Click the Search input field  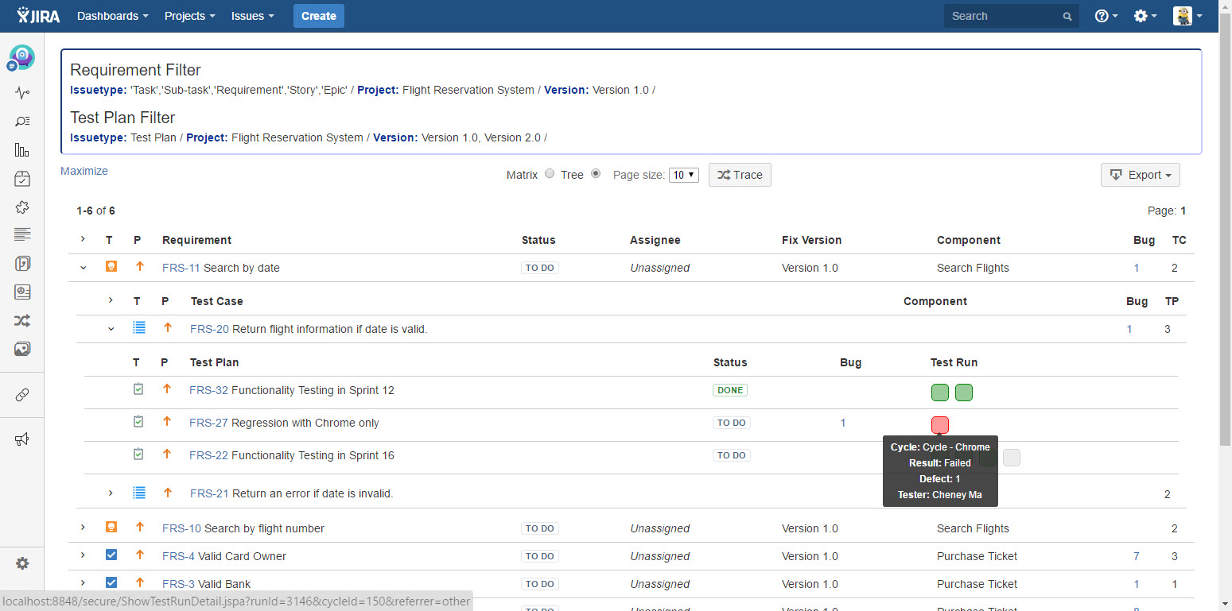pos(1005,16)
